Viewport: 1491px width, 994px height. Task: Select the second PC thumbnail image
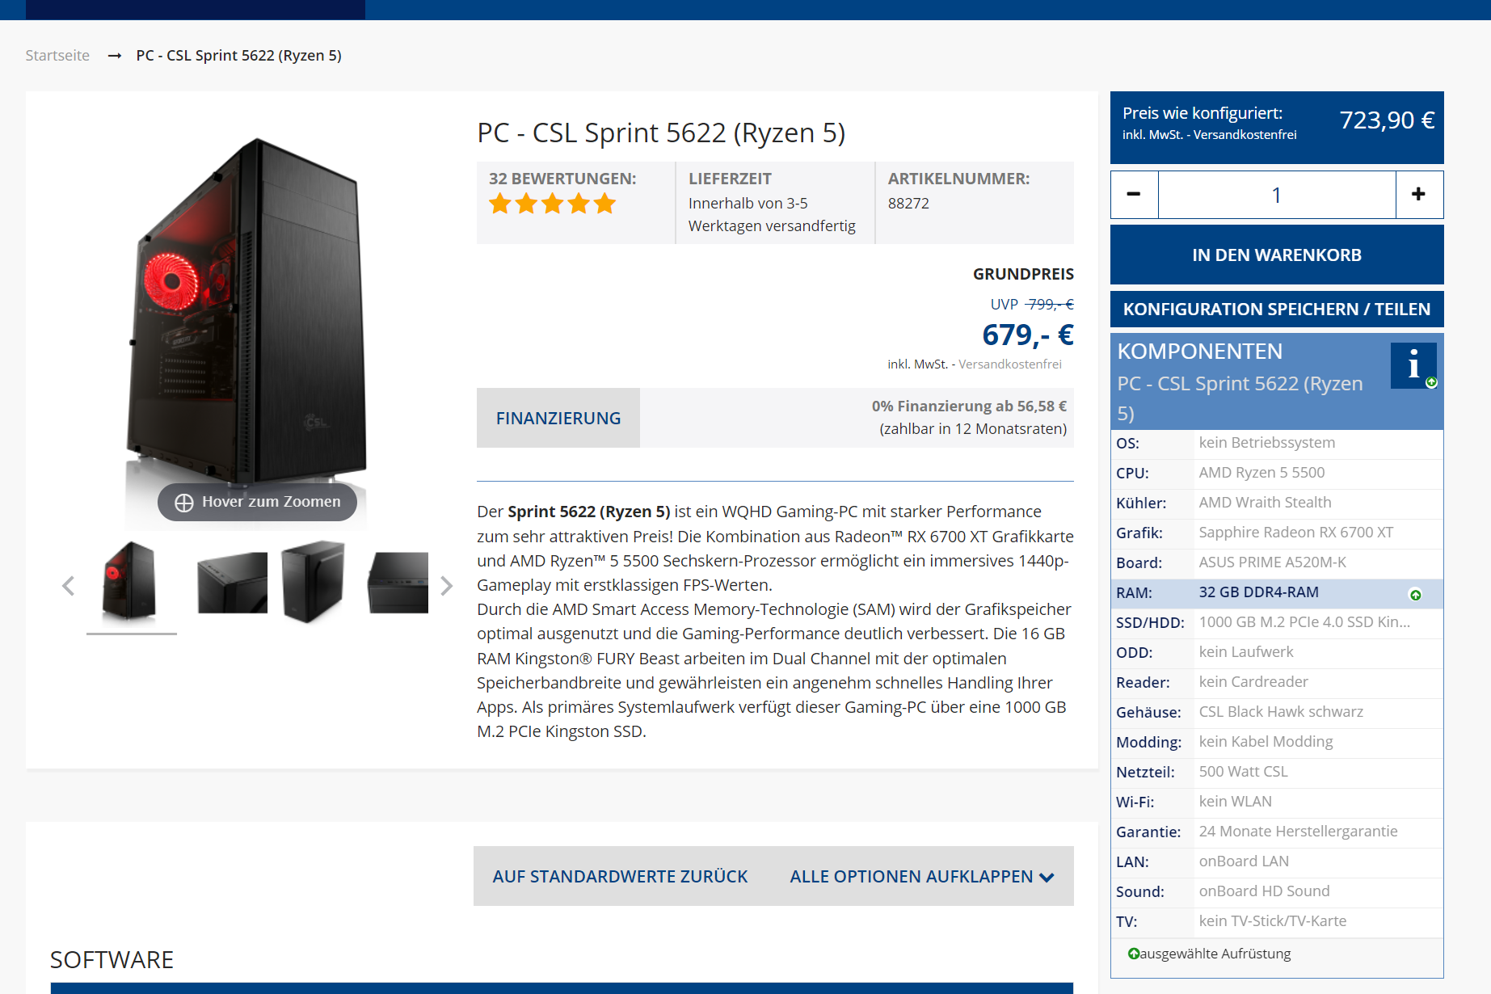tap(232, 582)
